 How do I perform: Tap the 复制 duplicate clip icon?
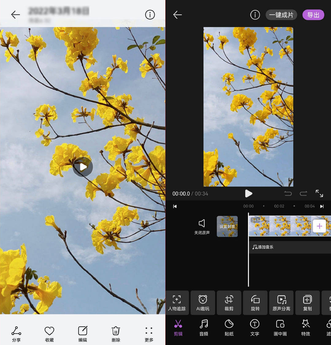pos(307,303)
